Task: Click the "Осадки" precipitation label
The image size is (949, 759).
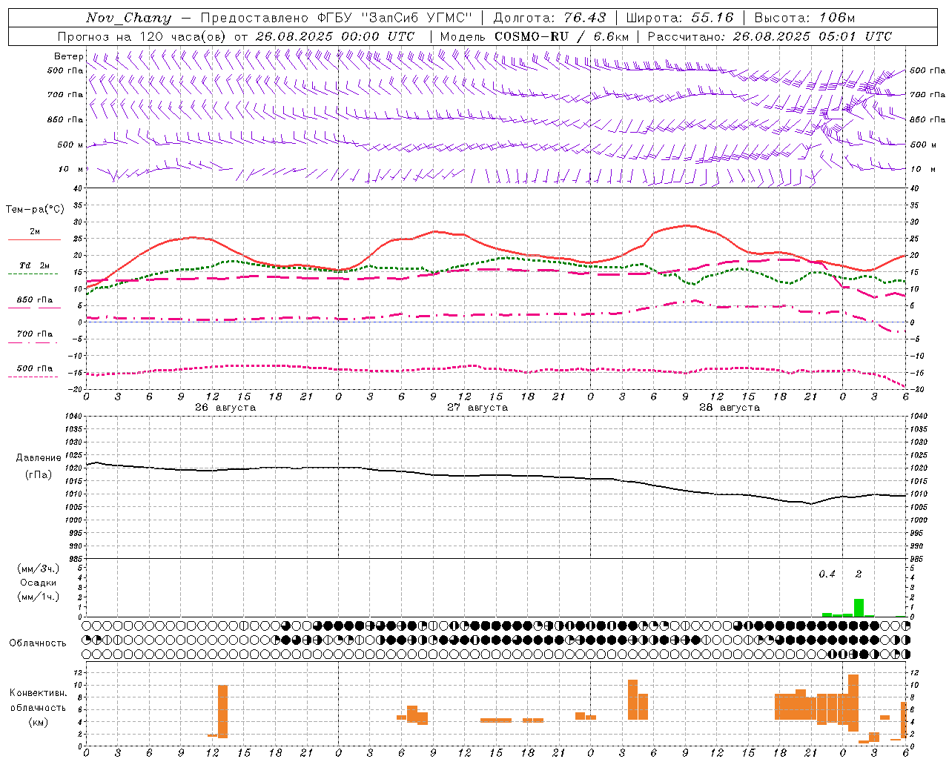Action: [x=39, y=583]
